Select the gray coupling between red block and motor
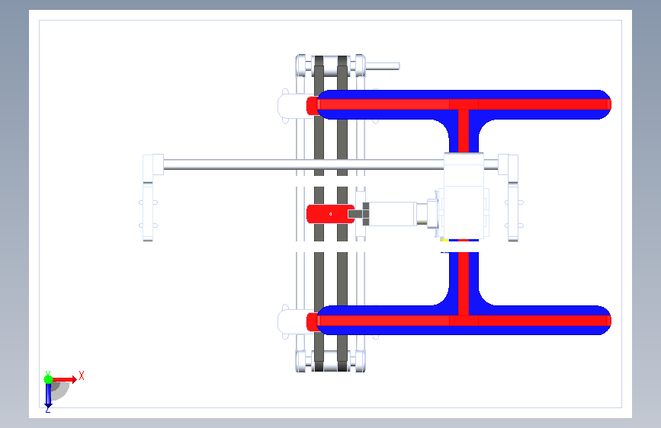661x428 pixels. (359, 214)
